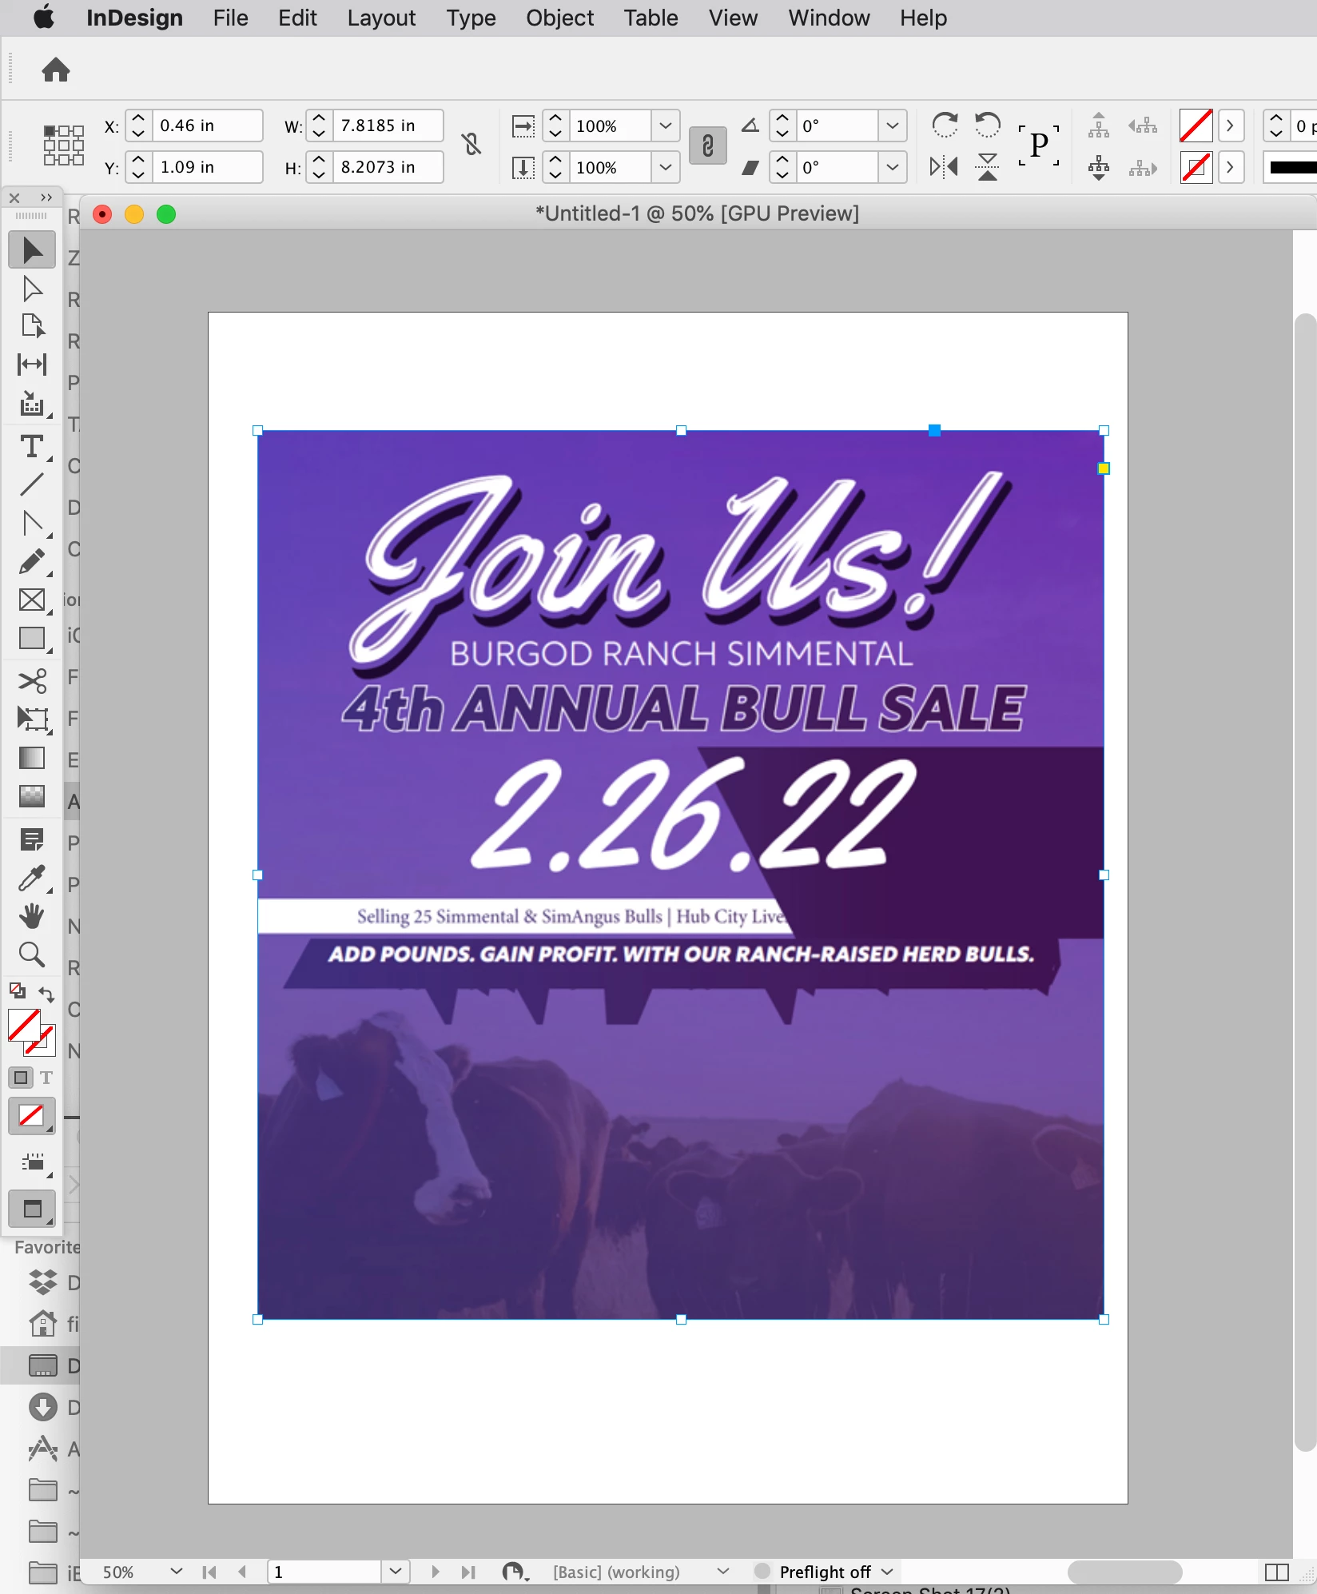Click fill color swatch in control bar

(x=1196, y=126)
